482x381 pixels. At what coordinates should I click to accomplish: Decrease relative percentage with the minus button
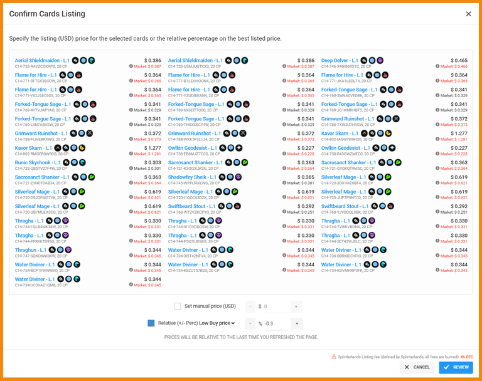click(x=250, y=323)
